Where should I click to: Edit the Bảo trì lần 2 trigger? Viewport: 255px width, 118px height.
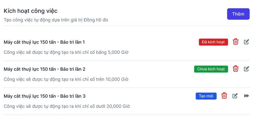(246, 69)
